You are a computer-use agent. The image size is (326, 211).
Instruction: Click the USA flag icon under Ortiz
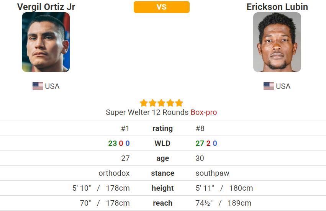pyautogui.click(x=38, y=86)
